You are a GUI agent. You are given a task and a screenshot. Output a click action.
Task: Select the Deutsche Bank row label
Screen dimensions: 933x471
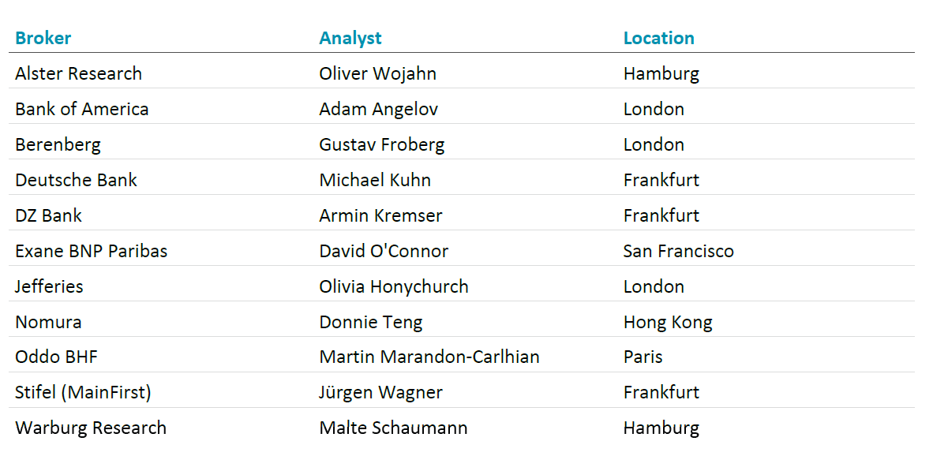click(x=76, y=180)
